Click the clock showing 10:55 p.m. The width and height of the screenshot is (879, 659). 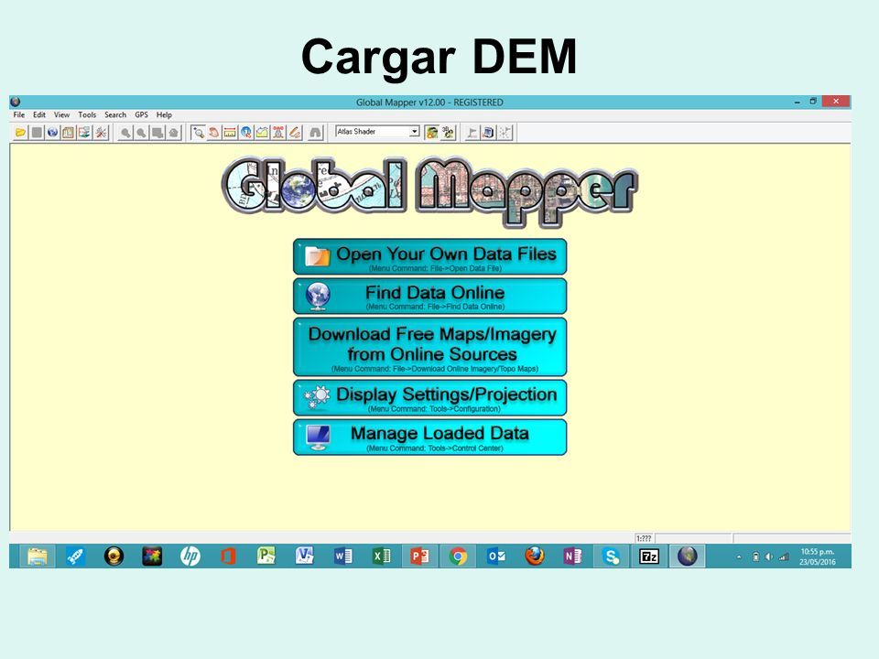point(818,556)
